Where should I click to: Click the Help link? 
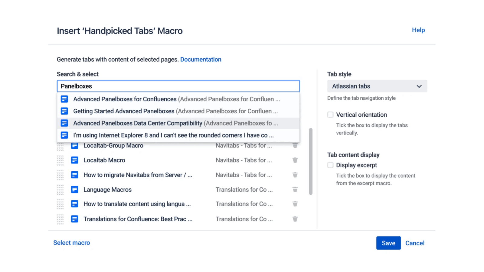click(x=418, y=30)
